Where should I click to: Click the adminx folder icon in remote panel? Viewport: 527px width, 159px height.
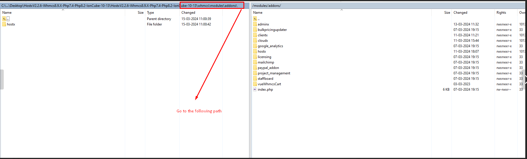(x=255, y=24)
